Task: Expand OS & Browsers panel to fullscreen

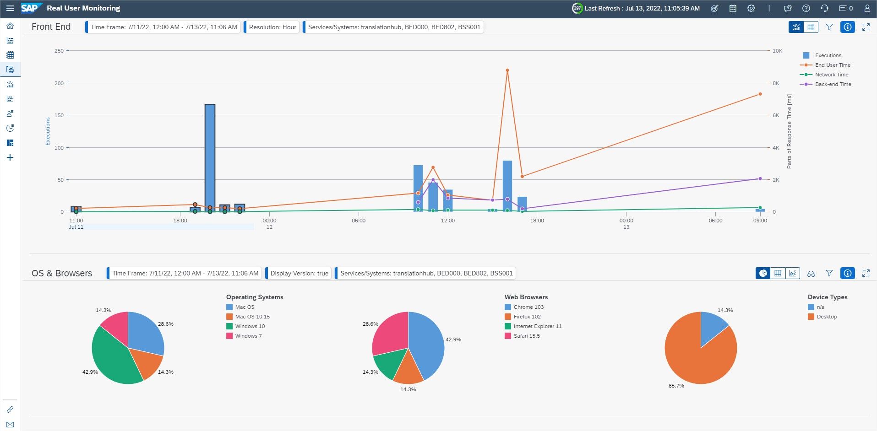Action: (x=866, y=273)
